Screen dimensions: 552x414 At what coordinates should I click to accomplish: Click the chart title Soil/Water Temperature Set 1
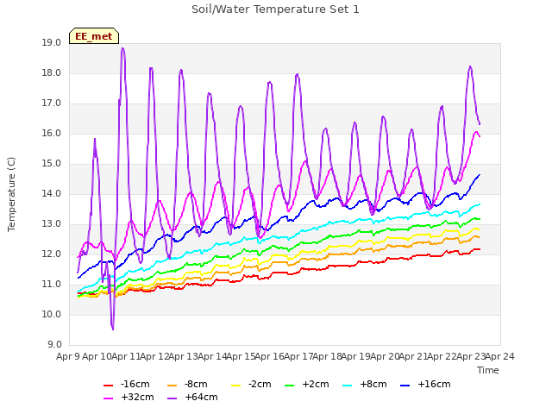pos(275,9)
